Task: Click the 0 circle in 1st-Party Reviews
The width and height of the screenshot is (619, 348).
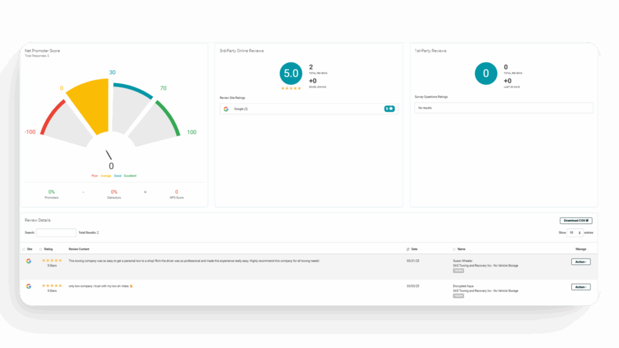Action: point(486,73)
